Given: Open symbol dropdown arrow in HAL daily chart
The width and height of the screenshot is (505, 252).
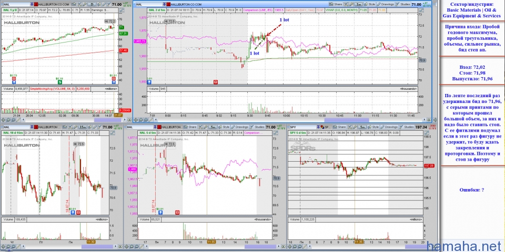Looking at the screenshot, I should point(32,4).
